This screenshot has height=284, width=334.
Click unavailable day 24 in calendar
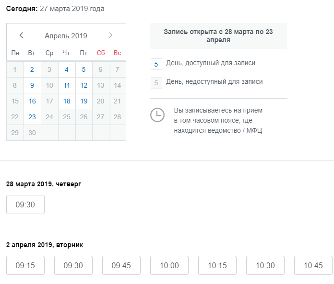pyautogui.click(x=49, y=117)
